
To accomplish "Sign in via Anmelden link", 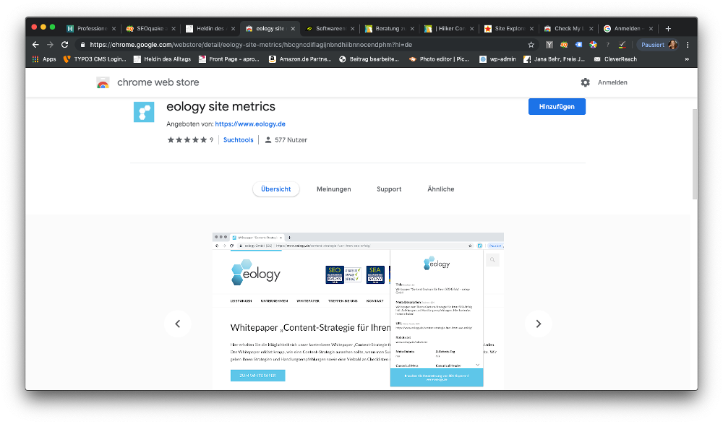I will (612, 82).
